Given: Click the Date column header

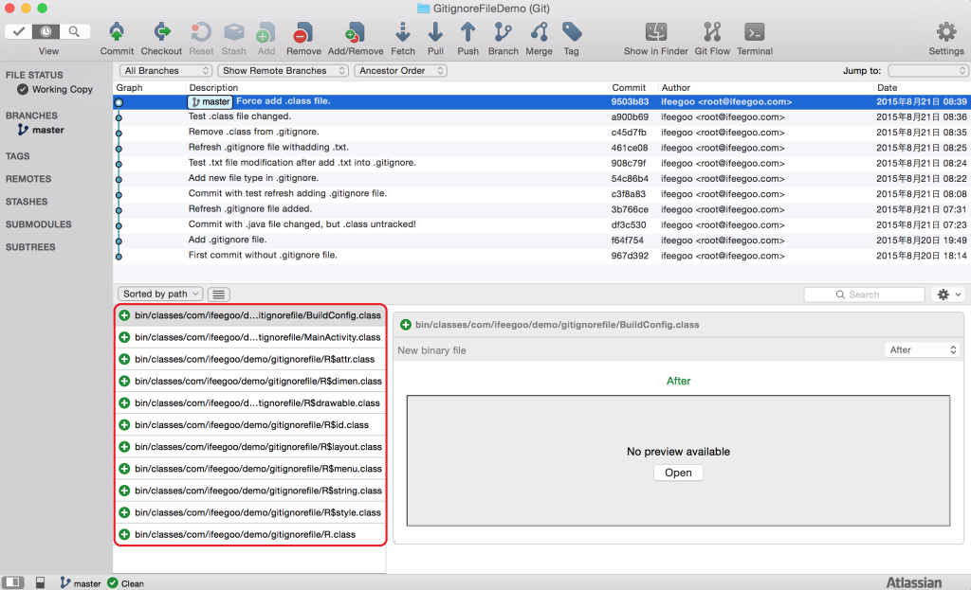Looking at the screenshot, I should [887, 88].
